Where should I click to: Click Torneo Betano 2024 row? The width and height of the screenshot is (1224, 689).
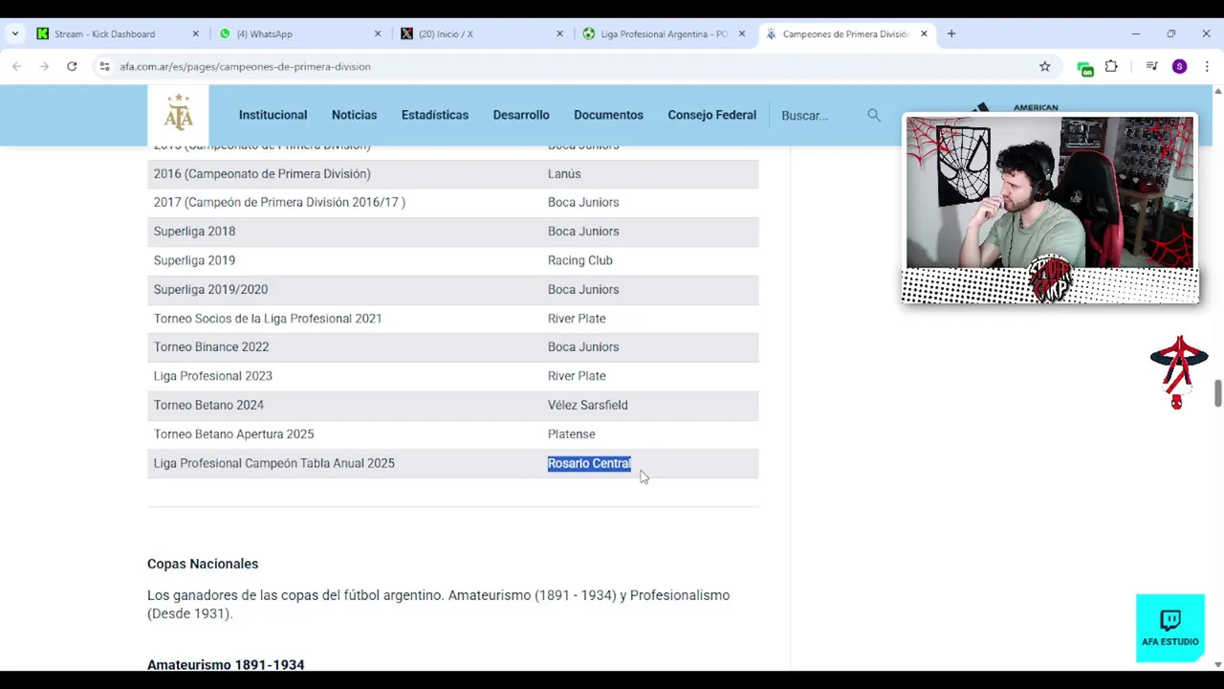tap(453, 405)
